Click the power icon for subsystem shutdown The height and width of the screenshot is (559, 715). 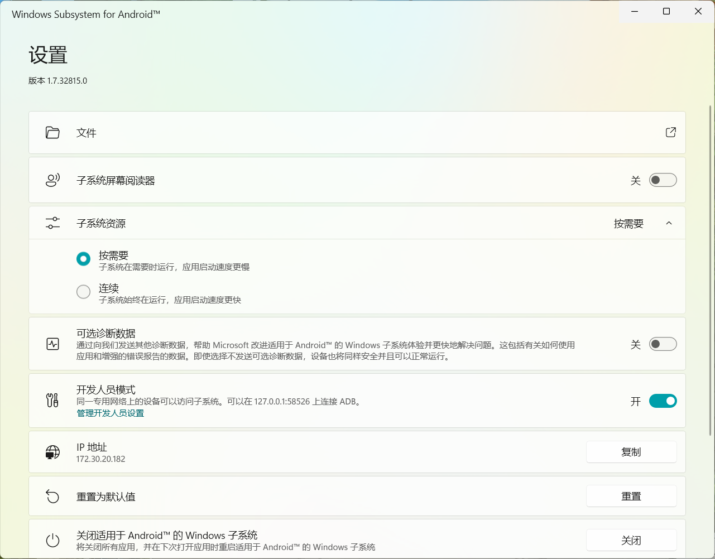click(52, 540)
